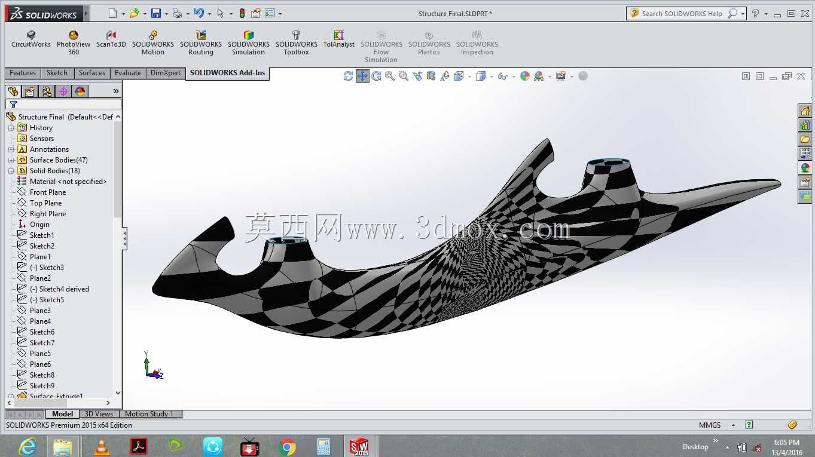
Task: Open SOLIDWORKS Toolbox add-in
Action: pyautogui.click(x=297, y=43)
